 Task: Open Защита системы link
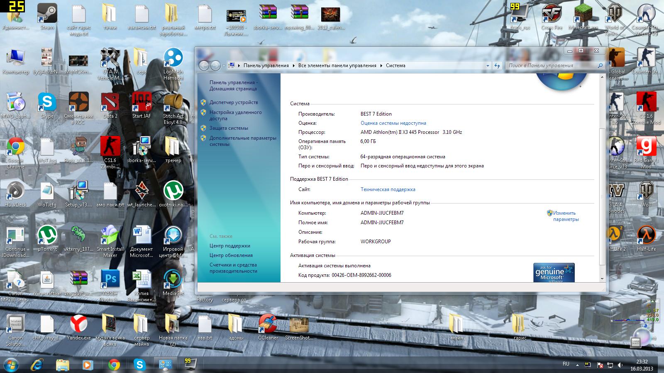click(x=229, y=128)
